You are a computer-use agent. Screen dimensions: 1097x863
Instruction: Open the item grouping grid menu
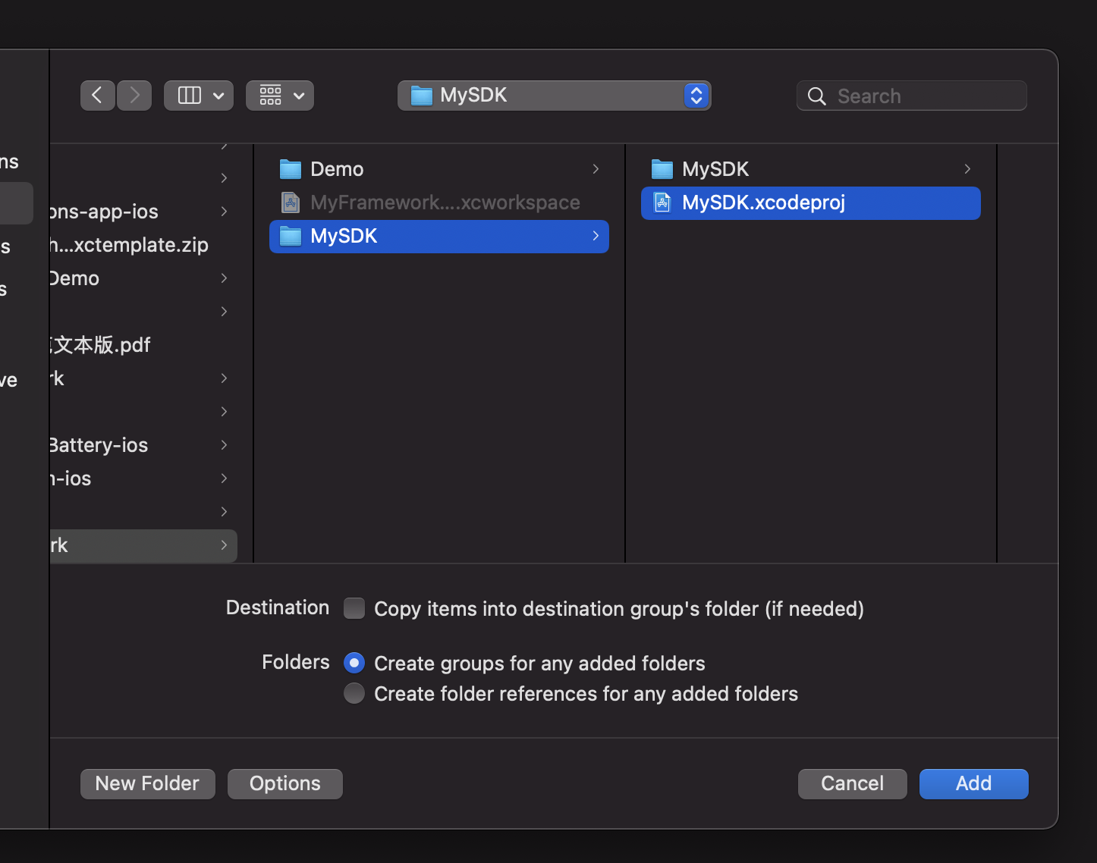coord(280,96)
